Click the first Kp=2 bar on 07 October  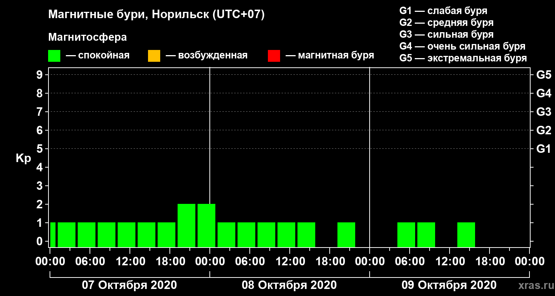tap(186, 225)
